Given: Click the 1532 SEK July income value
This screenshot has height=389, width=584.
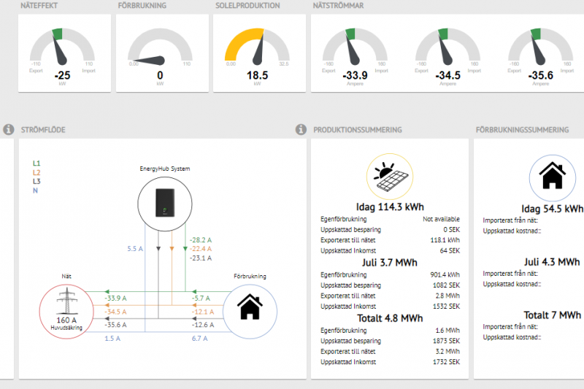Looking at the screenshot, I should [x=446, y=307].
